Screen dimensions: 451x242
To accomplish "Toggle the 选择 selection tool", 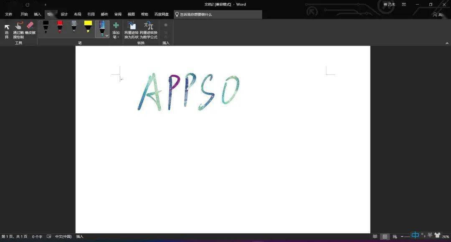I will pyautogui.click(x=7, y=30).
